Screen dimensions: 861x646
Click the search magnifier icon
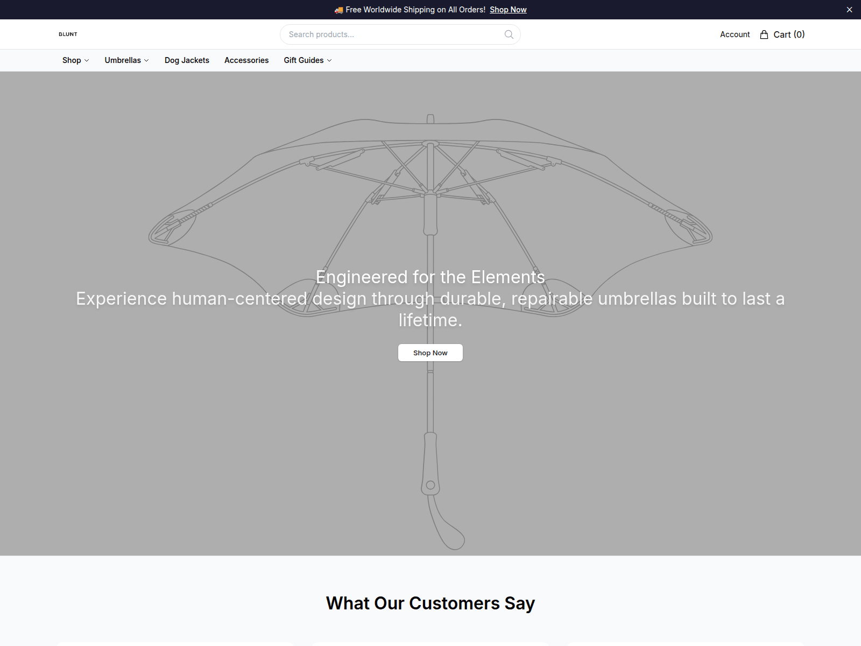tap(509, 34)
